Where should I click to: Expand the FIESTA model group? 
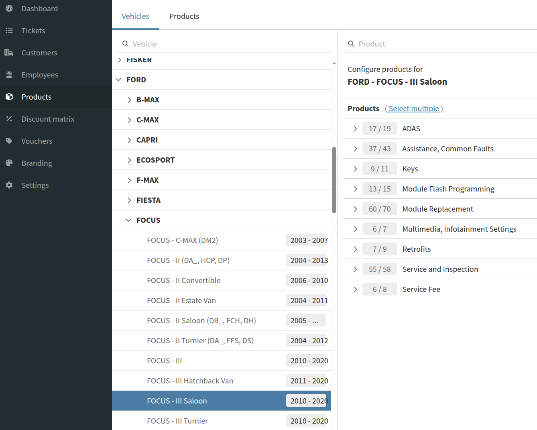[129, 200]
